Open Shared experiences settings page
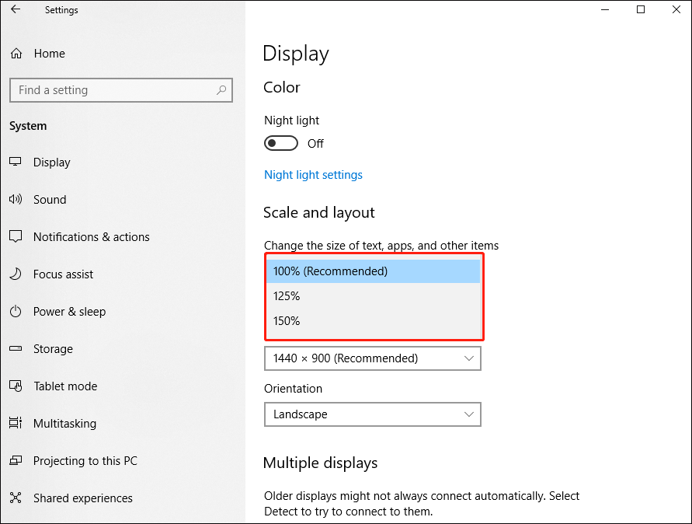The image size is (692, 524). (x=82, y=498)
